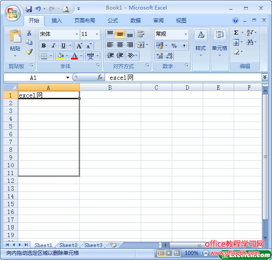Screen dimensions: 272x260
Task: Switch to the 审阅 tab
Action: click(x=158, y=21)
